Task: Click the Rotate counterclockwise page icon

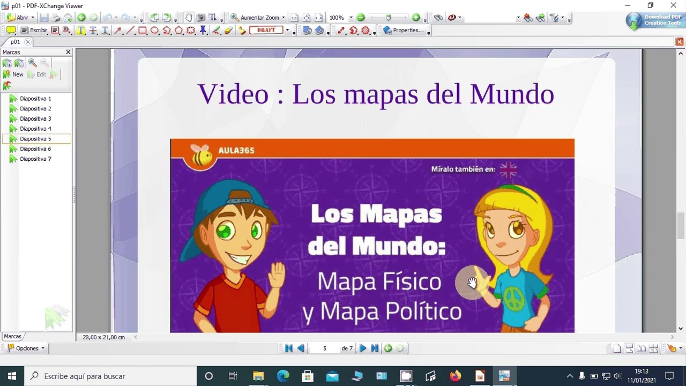Action: point(154,18)
